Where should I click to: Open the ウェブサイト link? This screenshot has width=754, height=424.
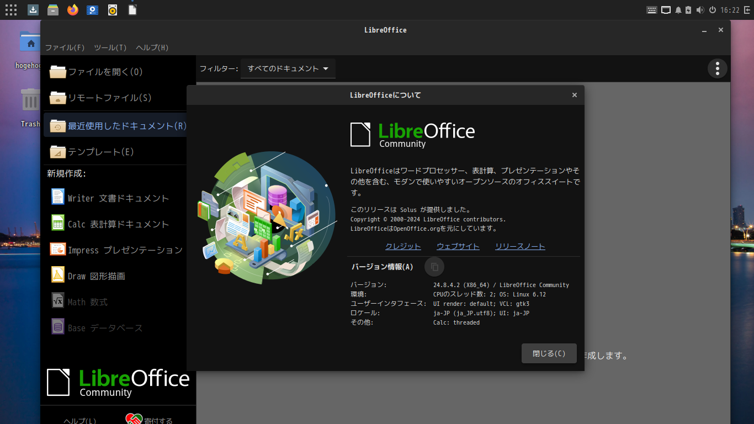pos(458,246)
